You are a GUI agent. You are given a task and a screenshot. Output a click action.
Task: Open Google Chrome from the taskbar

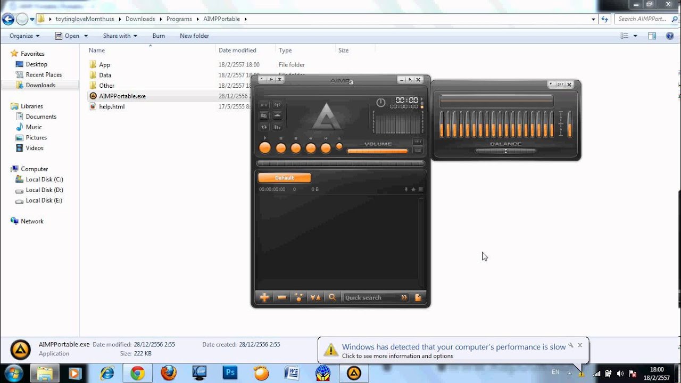tap(138, 373)
